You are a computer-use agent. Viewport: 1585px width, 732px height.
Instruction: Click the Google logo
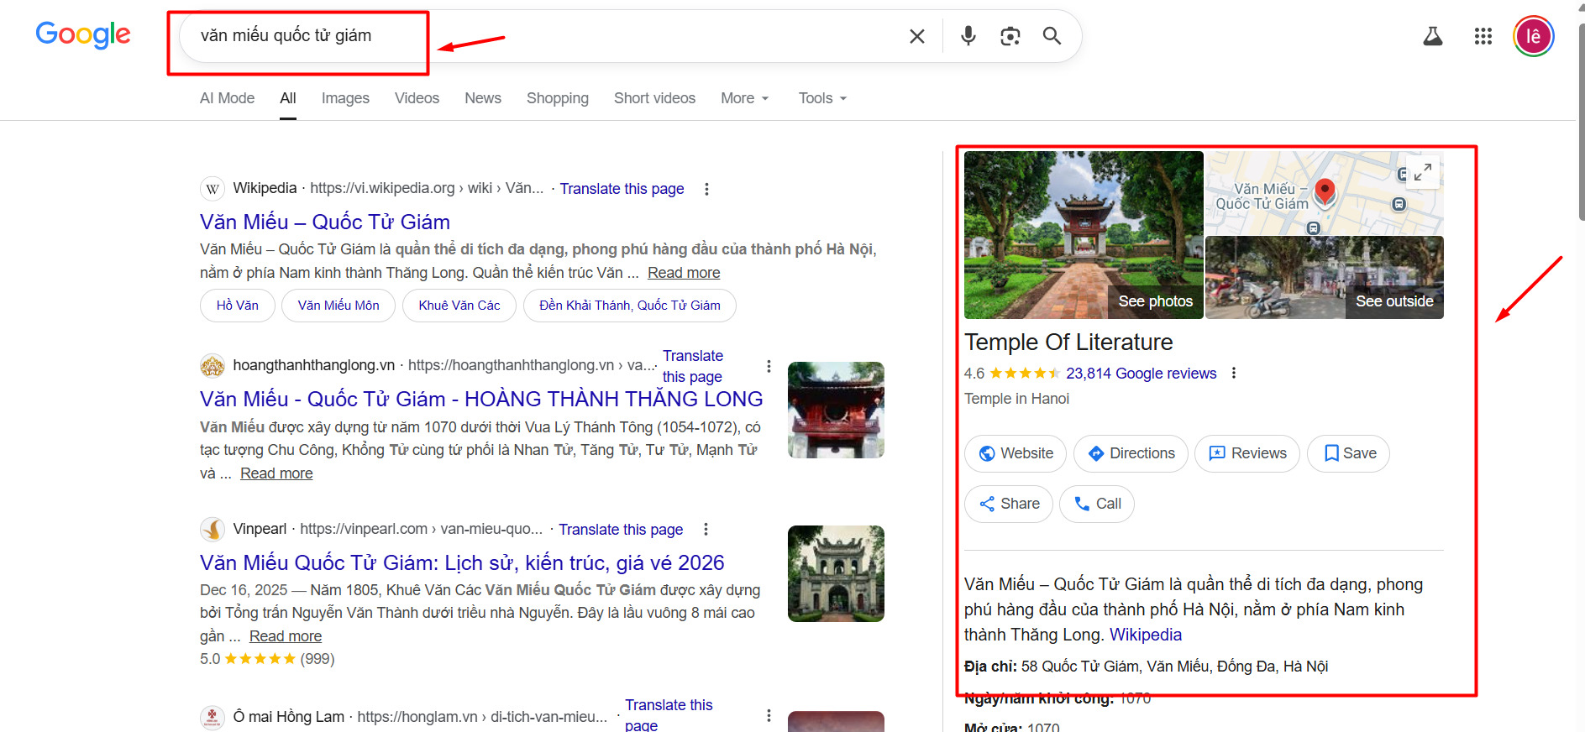click(x=83, y=34)
